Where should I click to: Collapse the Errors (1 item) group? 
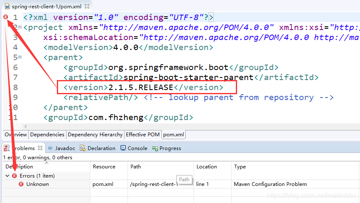pyautogui.click(x=8, y=176)
